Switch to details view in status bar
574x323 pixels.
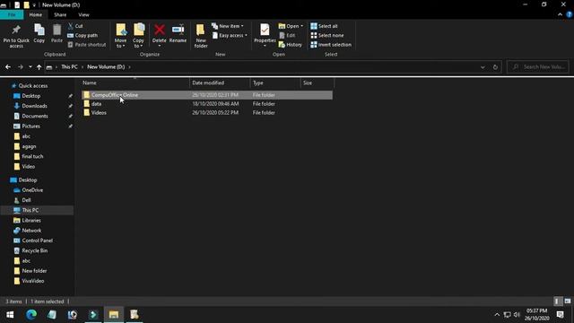point(557,301)
